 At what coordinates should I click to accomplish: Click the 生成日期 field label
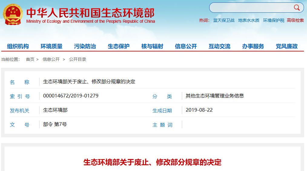point(162,110)
